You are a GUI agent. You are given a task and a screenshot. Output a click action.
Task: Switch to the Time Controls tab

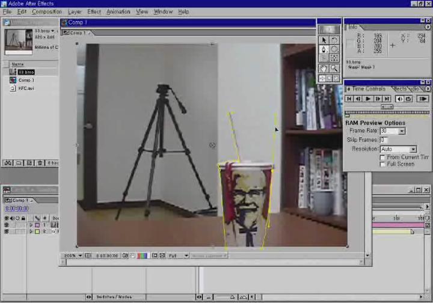[368, 89]
